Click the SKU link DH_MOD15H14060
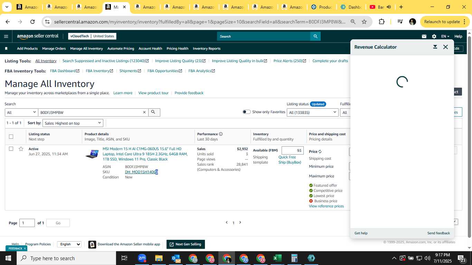This screenshot has width=472, height=265. (x=141, y=172)
